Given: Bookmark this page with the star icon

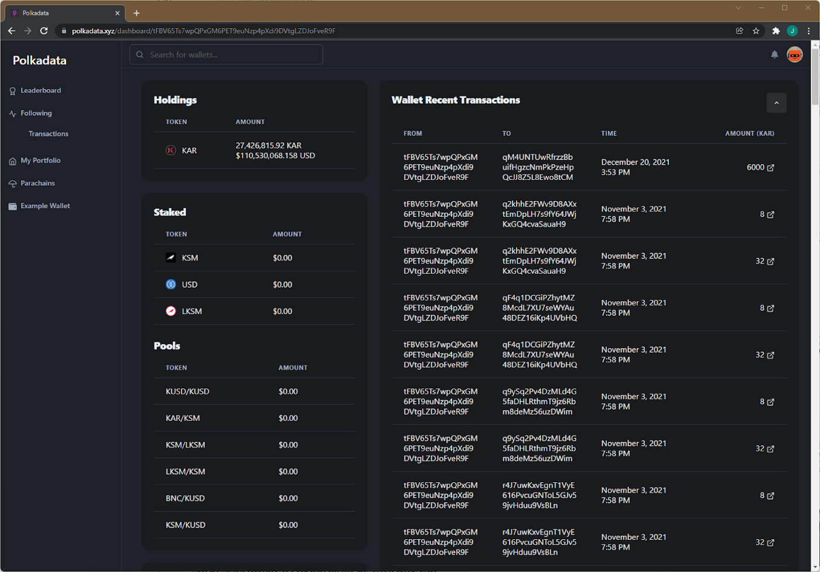Looking at the screenshot, I should 756,30.
